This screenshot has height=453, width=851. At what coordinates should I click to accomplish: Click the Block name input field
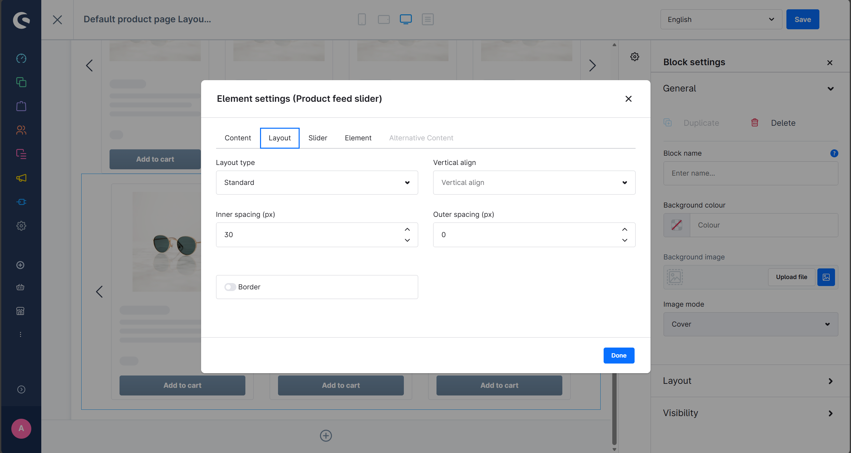pos(750,173)
